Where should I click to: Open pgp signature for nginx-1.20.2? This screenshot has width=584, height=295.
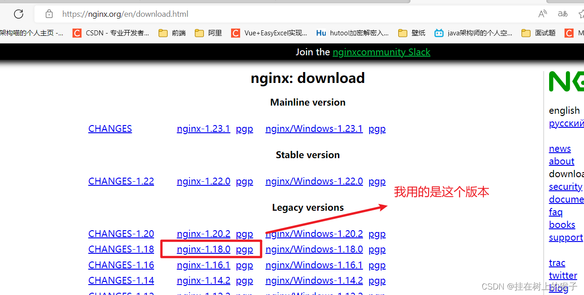[244, 234]
